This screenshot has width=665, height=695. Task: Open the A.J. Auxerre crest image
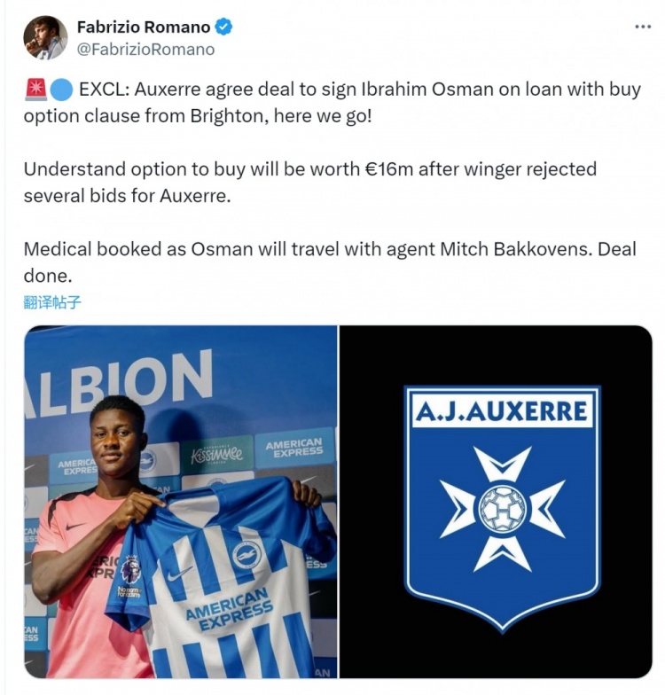[x=496, y=502]
